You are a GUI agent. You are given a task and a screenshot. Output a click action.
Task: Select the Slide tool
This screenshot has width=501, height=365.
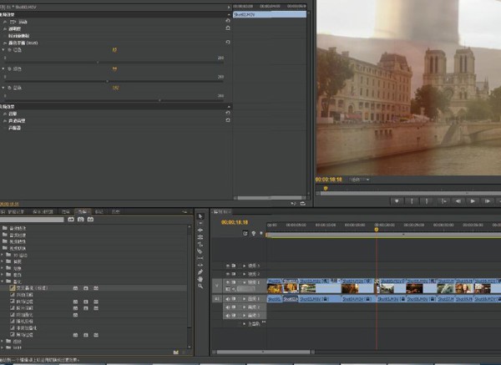tap(200, 265)
